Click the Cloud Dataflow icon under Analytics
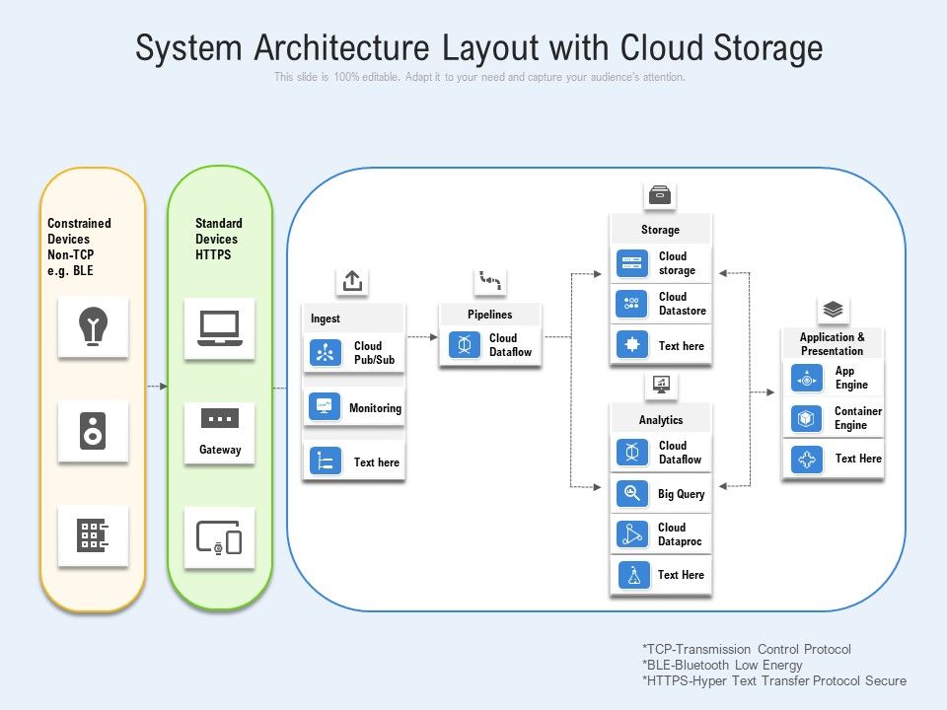947x710 pixels. click(632, 452)
